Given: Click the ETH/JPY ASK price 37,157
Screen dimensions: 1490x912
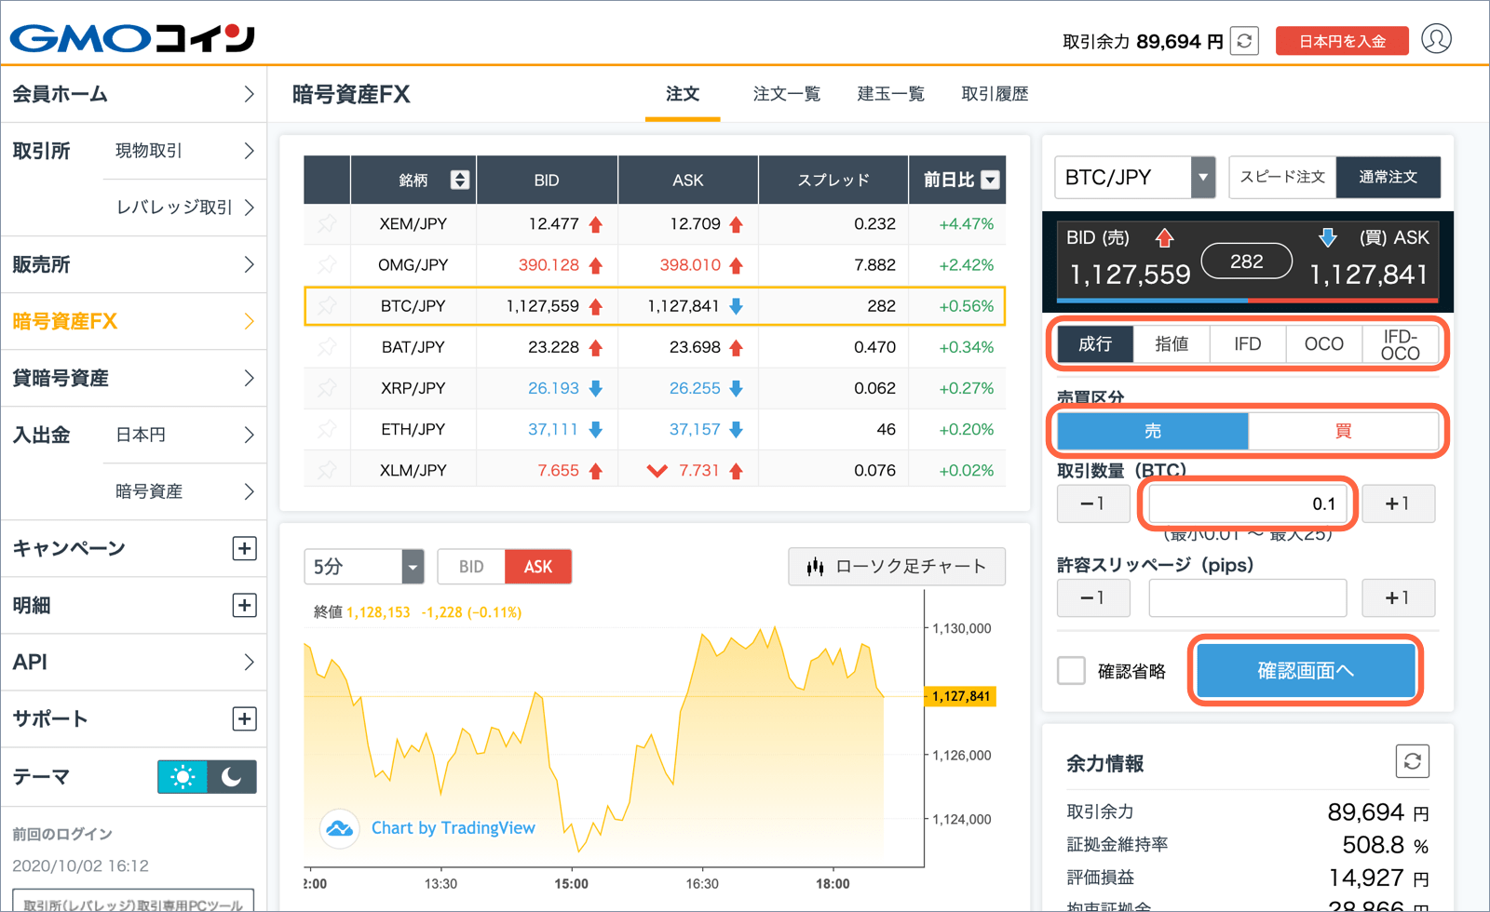Looking at the screenshot, I should point(695,429).
